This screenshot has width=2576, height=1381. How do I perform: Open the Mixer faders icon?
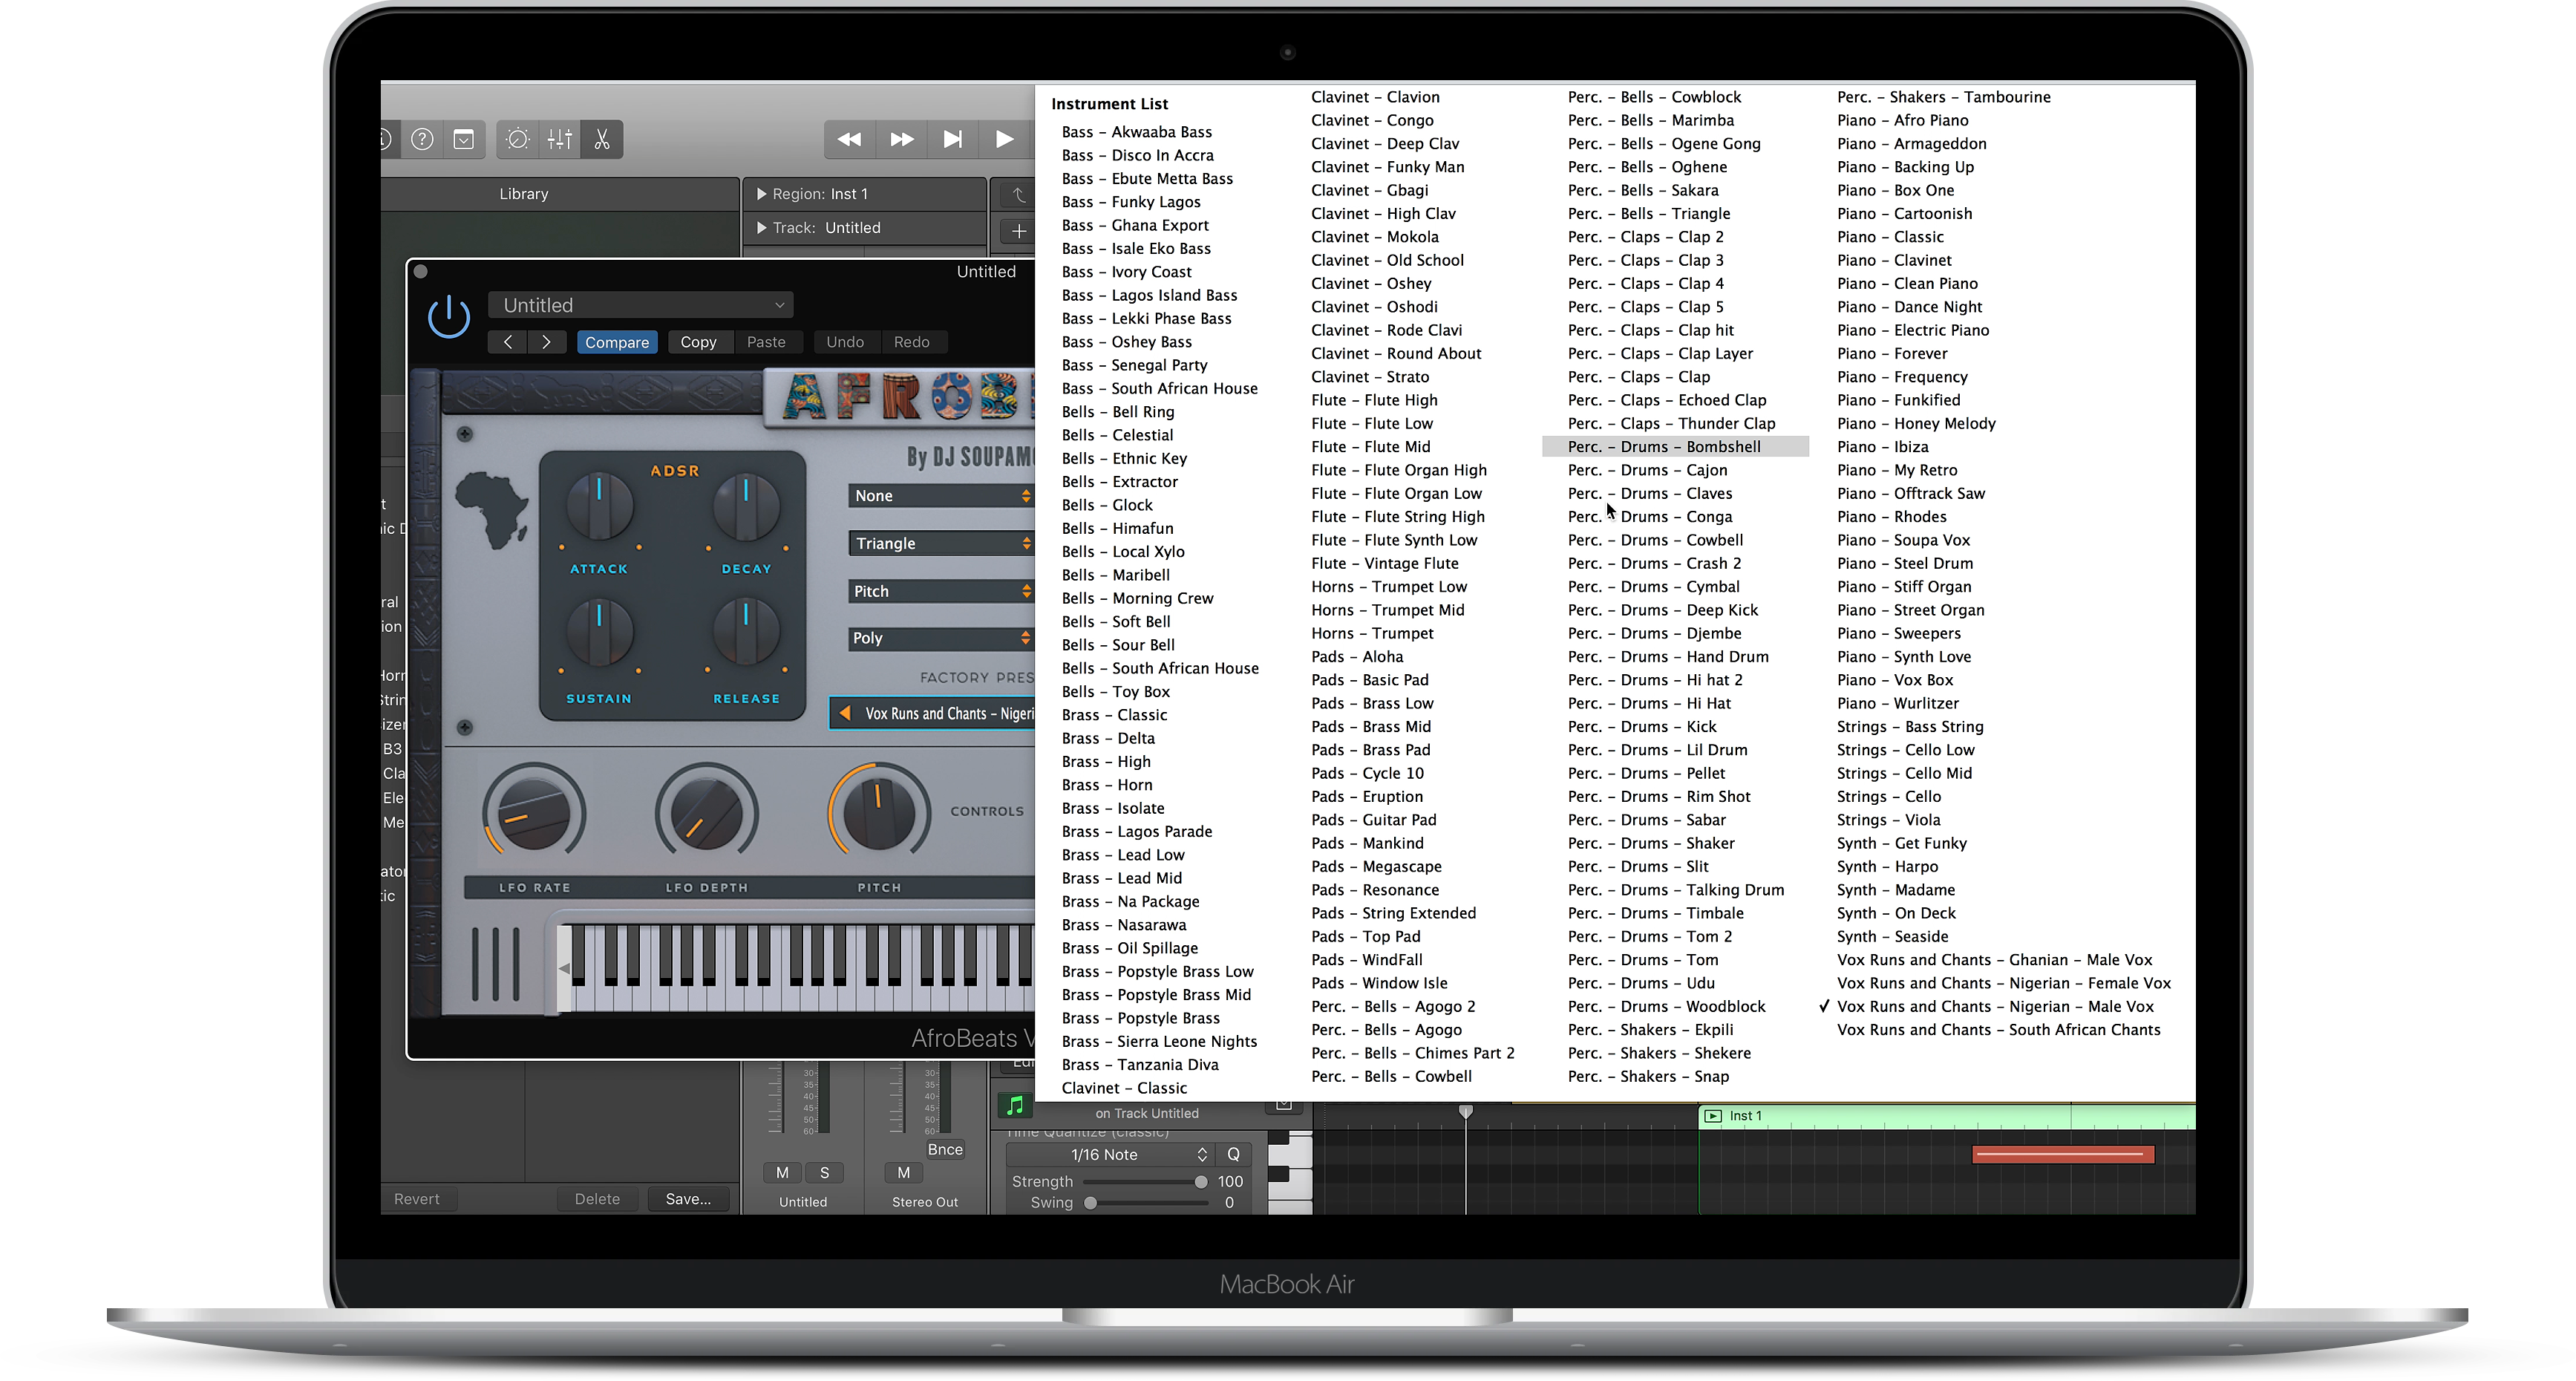[560, 139]
